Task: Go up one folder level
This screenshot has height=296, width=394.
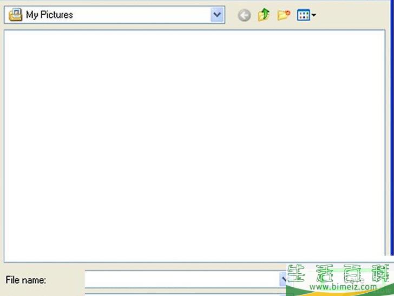Action: coord(264,16)
